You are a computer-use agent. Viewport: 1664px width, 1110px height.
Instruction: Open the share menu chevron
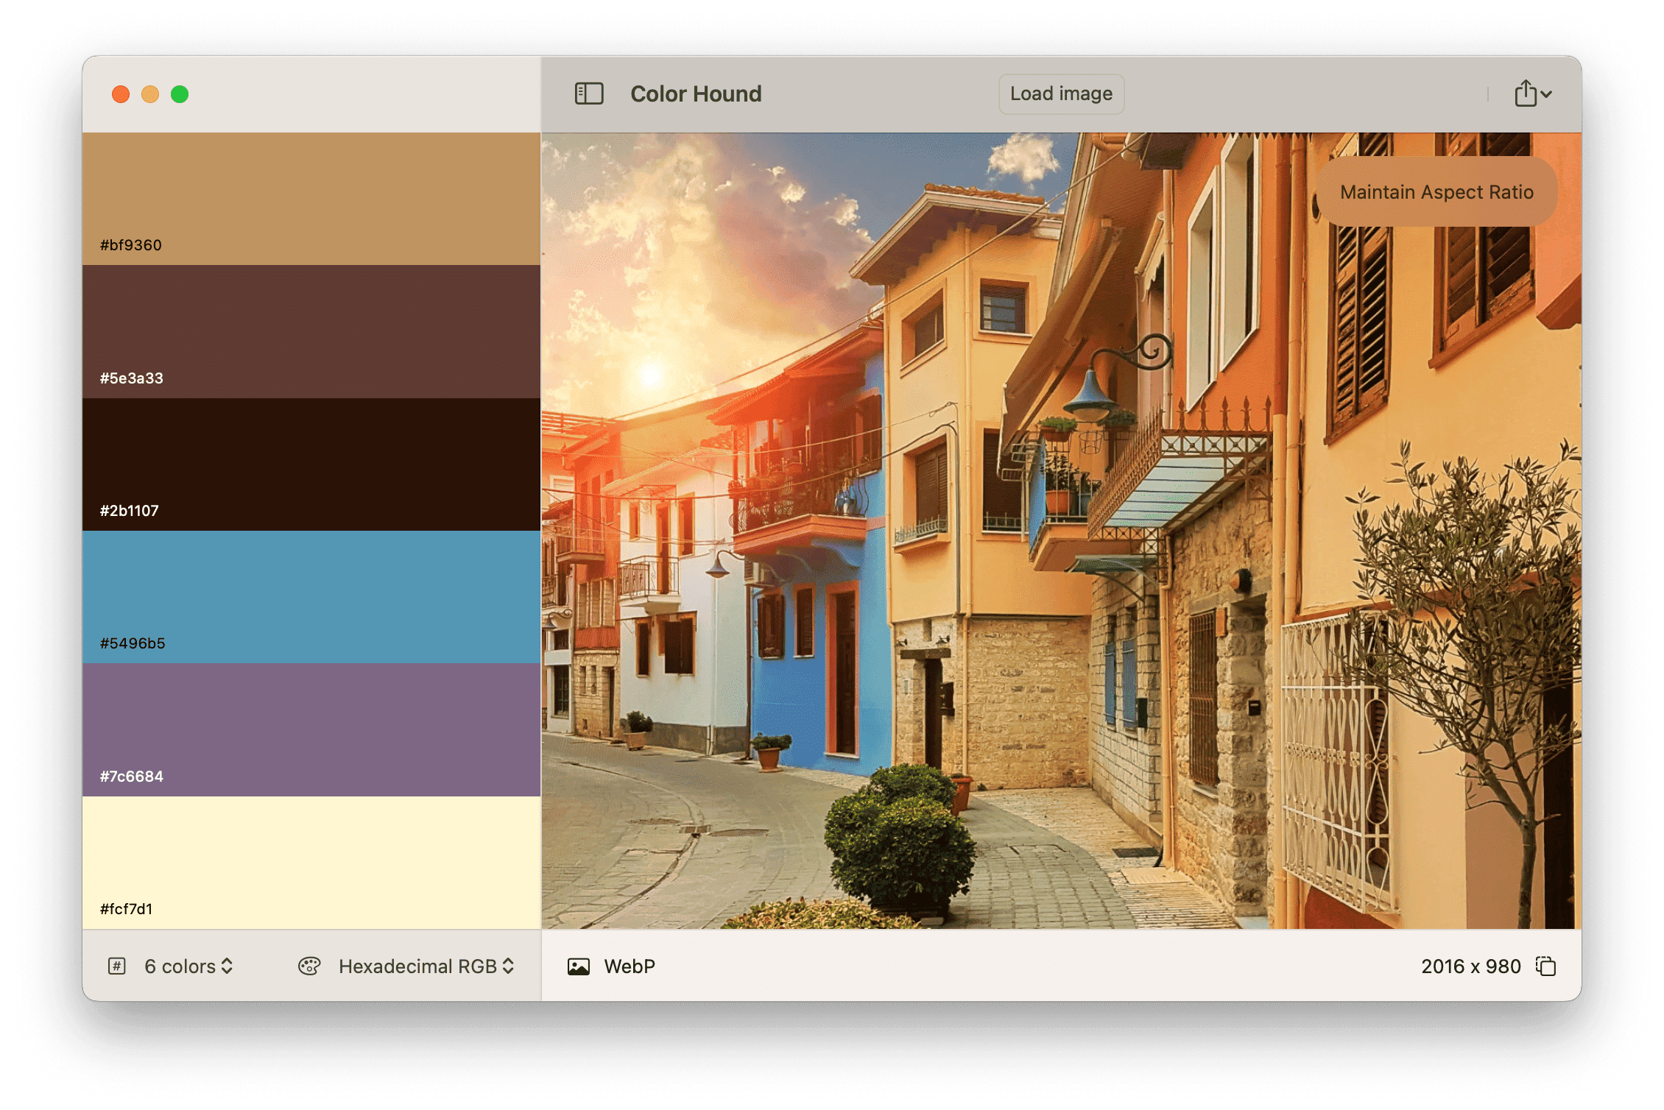tap(1546, 94)
